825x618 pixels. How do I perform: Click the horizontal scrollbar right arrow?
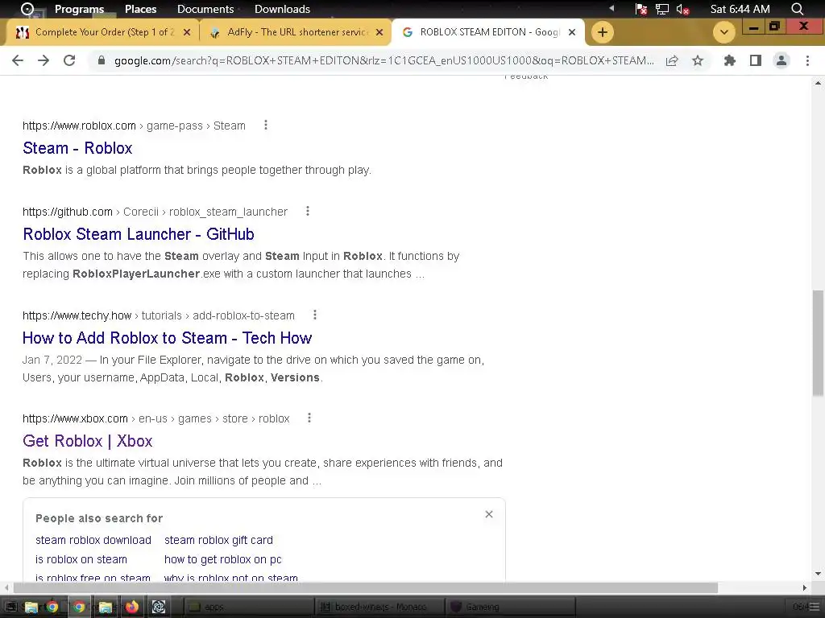coord(805,587)
